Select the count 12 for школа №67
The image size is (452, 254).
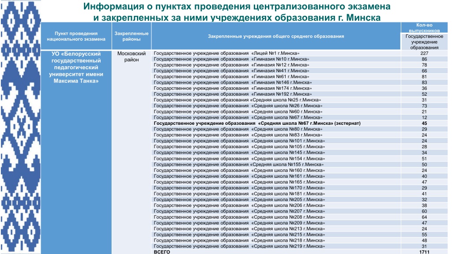424,117
